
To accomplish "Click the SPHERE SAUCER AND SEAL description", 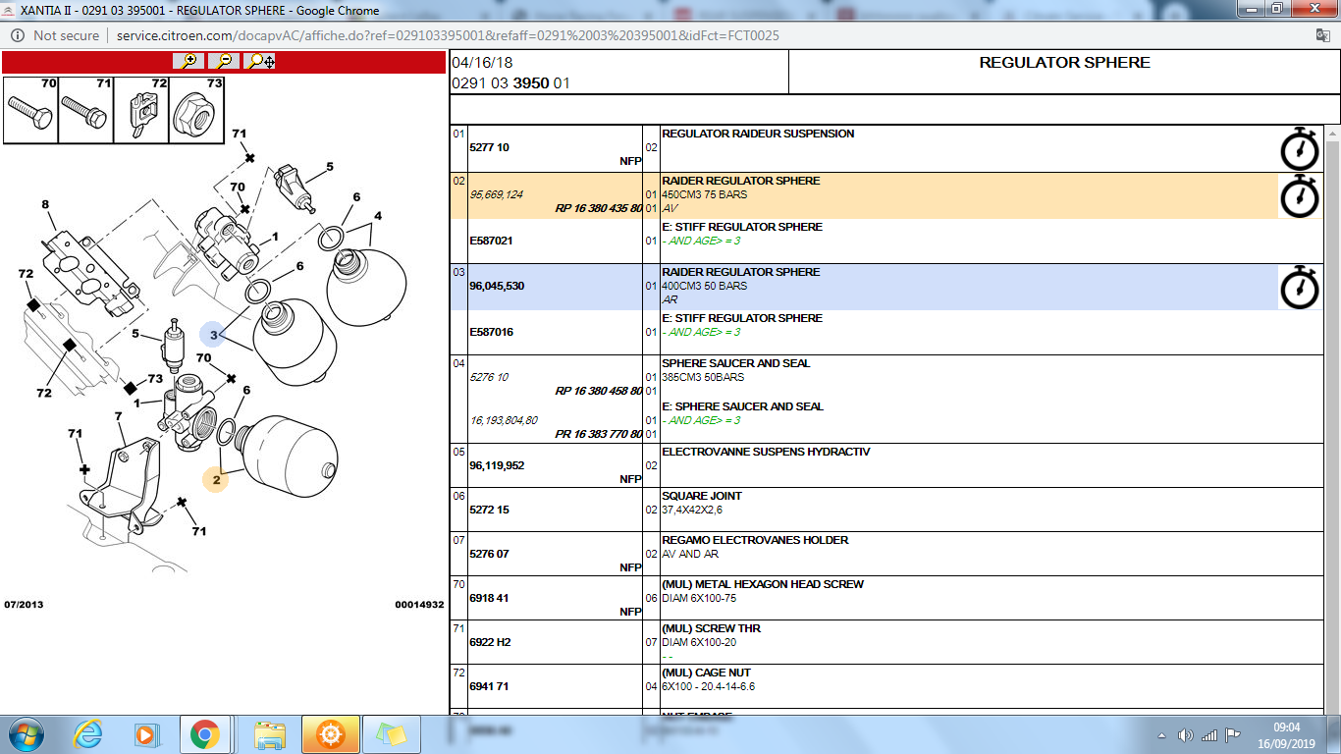I will 736,363.
